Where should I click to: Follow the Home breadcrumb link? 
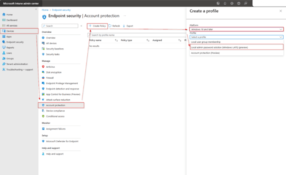pos(45,10)
